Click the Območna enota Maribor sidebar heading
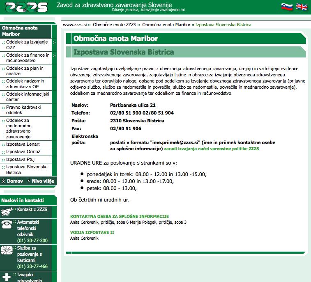Viewport: 311px width, 282px height. pyautogui.click(x=20, y=31)
